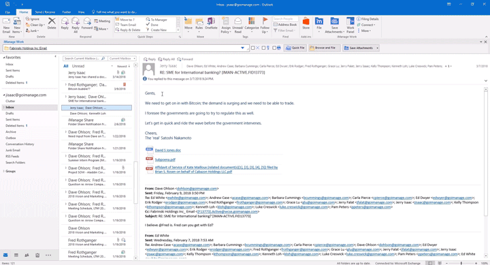Delete the selected message via ribbon
This screenshot has height=265, width=490.
(52, 23)
